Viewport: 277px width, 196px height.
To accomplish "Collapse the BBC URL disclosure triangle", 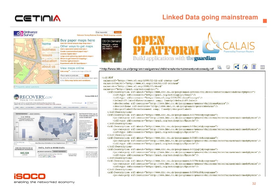I will pos(100,69).
